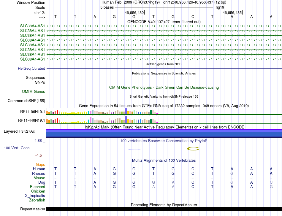Click the X_tropicalis species label
The image size is (282, 216).
(x=35, y=196)
